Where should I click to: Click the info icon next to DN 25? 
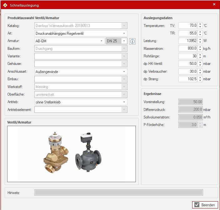(132, 41)
